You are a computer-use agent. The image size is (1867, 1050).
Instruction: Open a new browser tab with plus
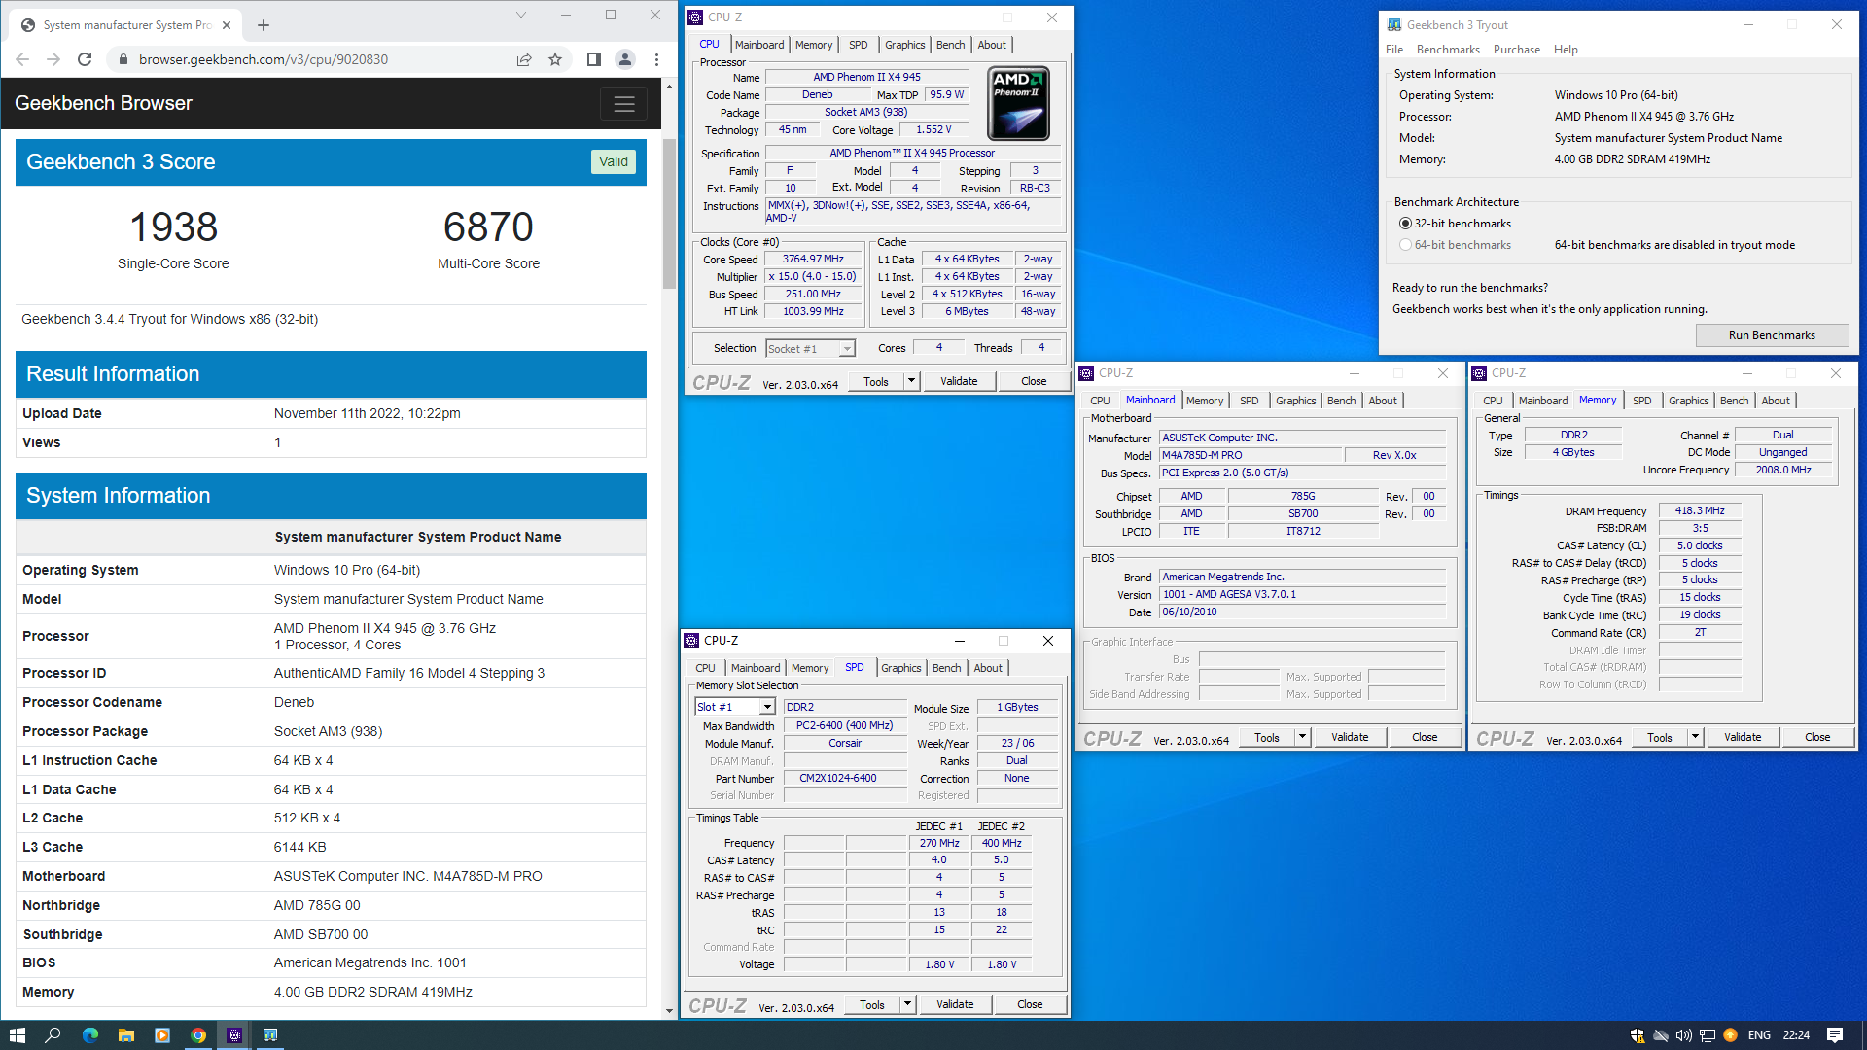click(264, 25)
